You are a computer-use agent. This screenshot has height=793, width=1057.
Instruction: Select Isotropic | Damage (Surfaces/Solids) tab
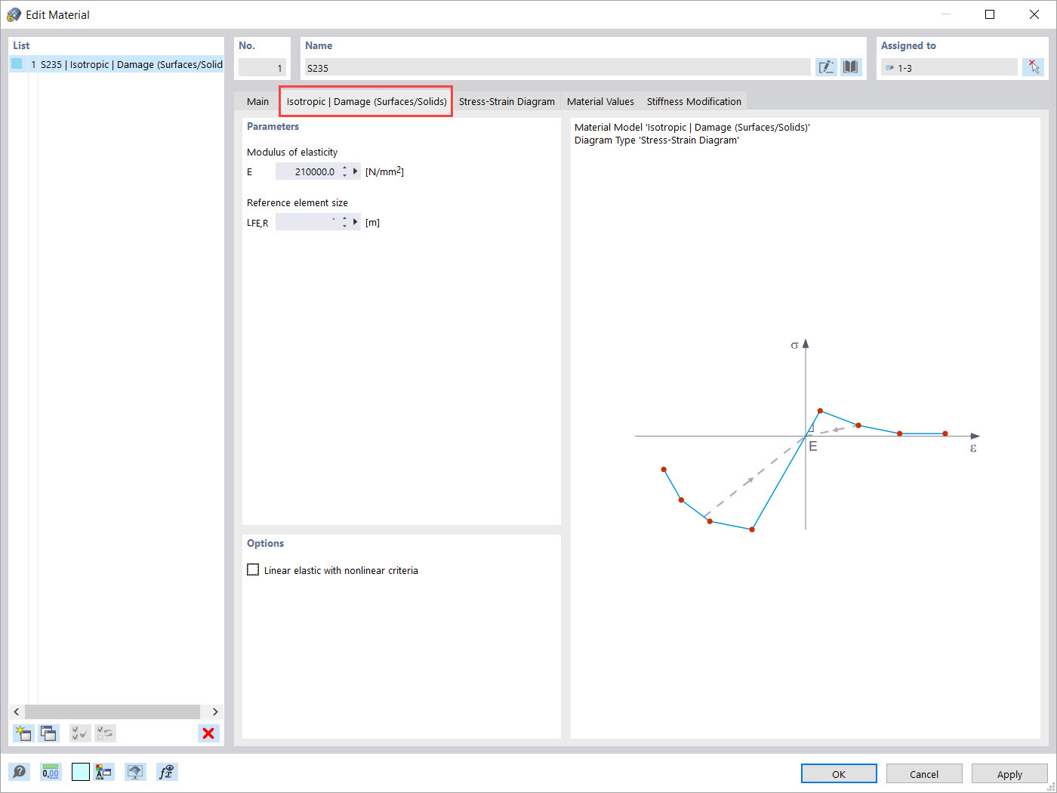click(x=366, y=101)
